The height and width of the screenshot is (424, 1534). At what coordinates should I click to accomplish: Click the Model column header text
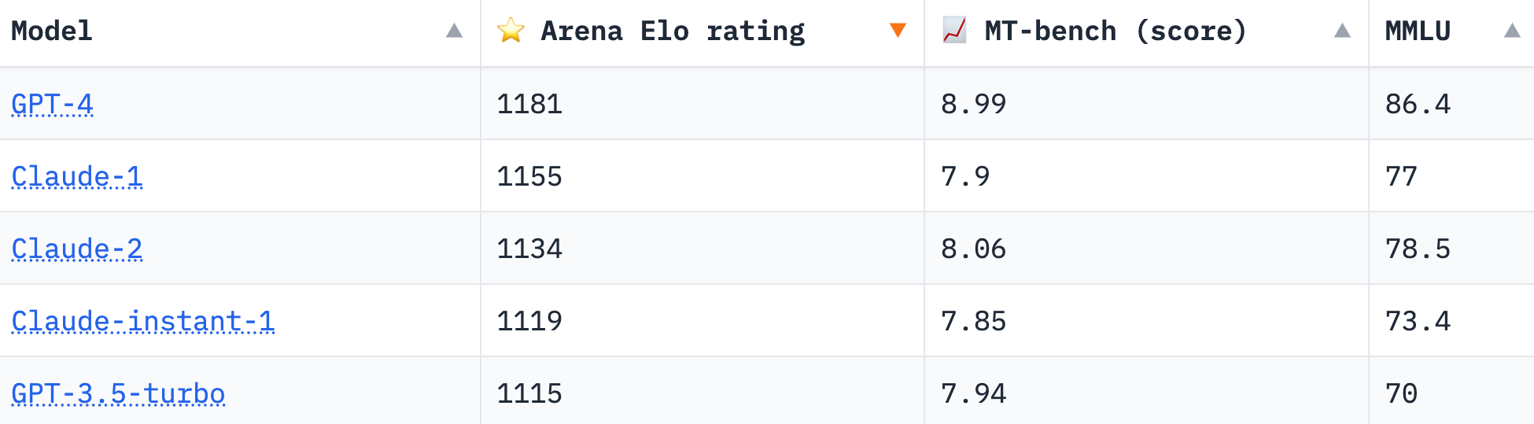52,31
